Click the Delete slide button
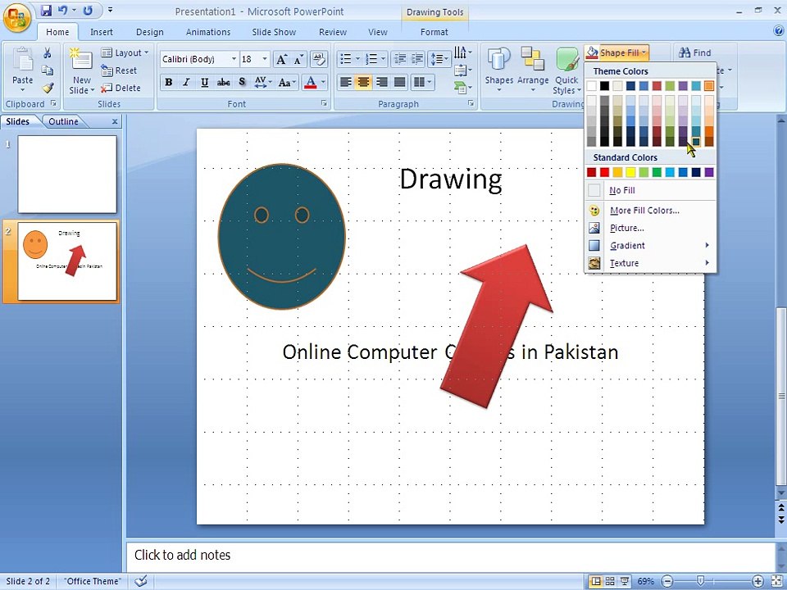787x590 pixels. (x=121, y=88)
